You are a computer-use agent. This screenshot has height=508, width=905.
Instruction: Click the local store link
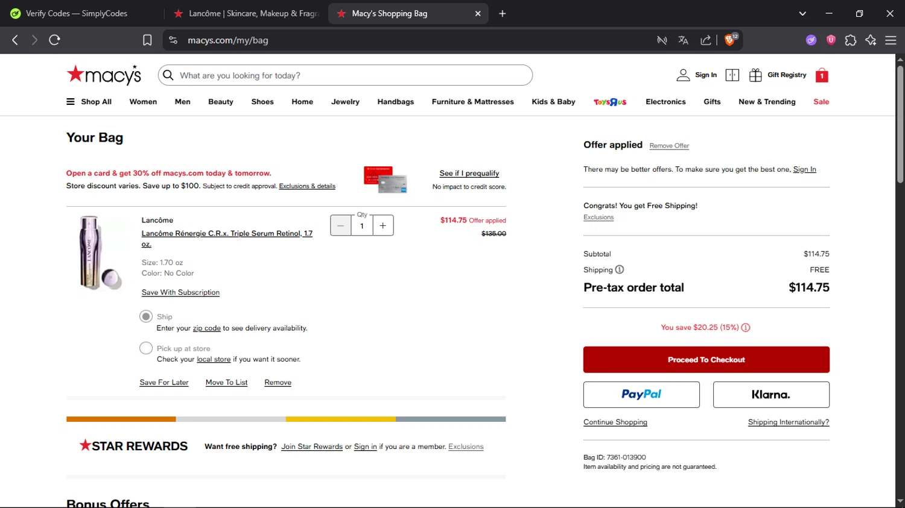(x=214, y=360)
